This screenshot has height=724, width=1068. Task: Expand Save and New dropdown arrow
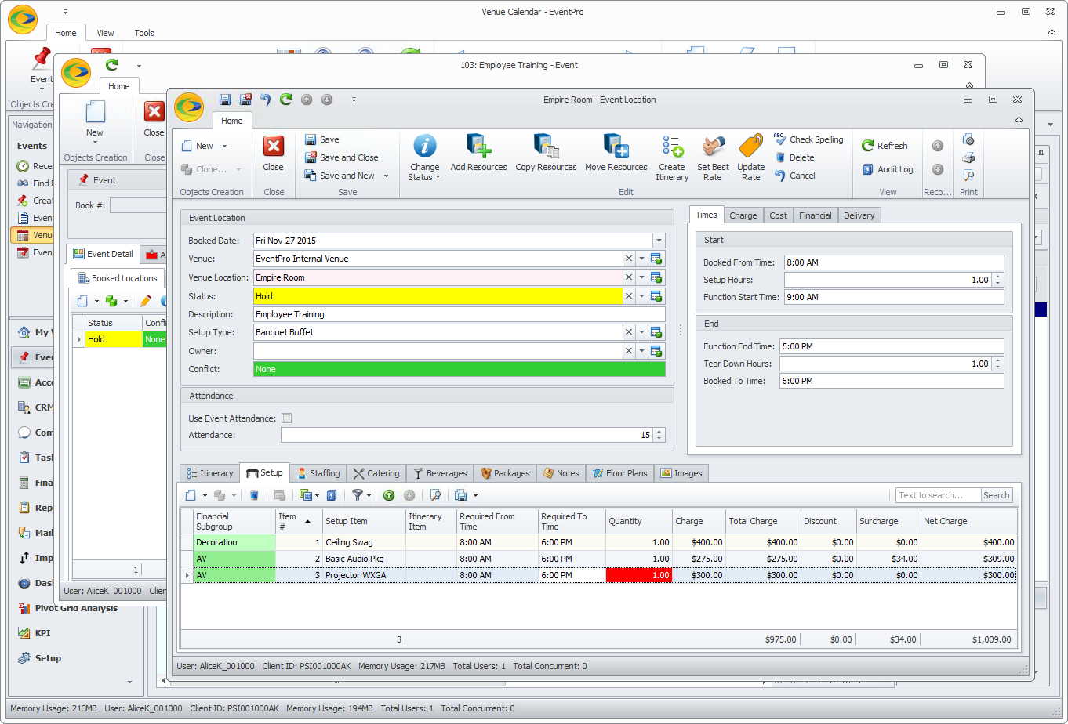tap(387, 176)
